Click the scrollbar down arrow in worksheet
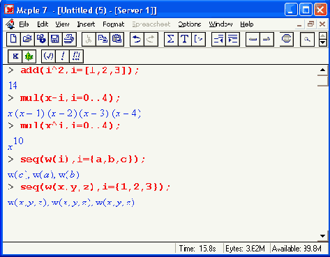 coord(322,236)
